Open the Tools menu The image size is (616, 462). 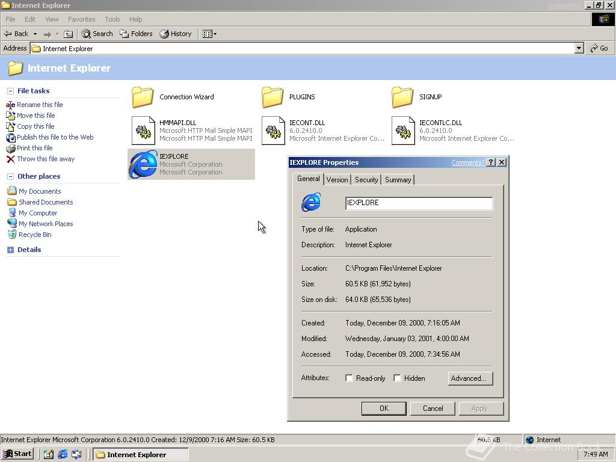(112, 19)
